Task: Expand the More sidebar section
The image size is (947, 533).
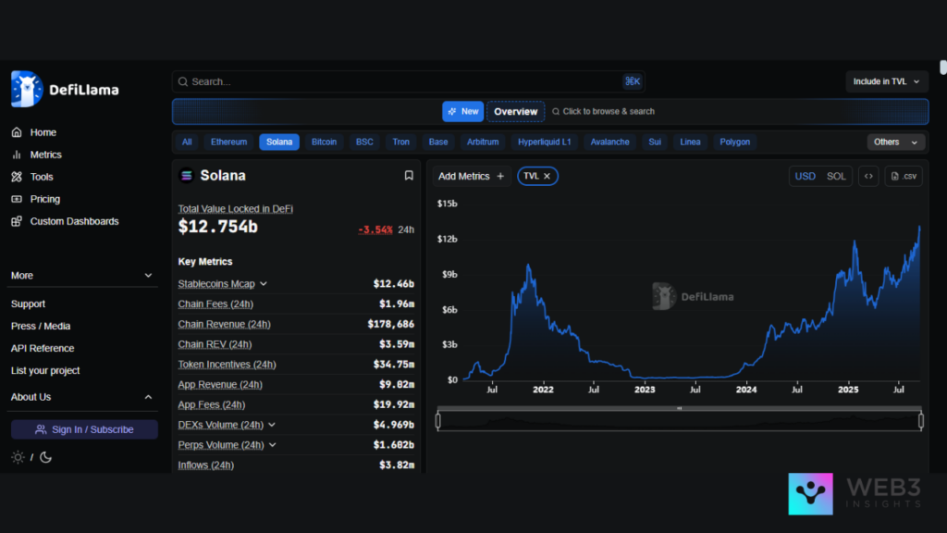Action: (x=81, y=276)
